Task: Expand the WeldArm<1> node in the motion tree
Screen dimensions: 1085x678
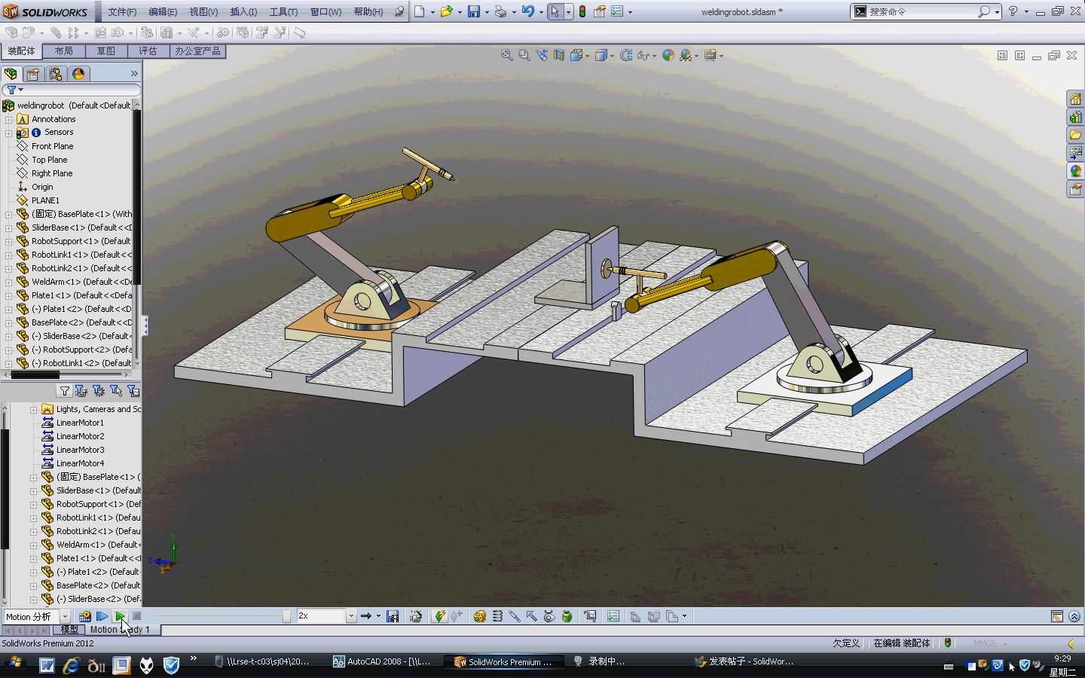Action: (x=33, y=545)
